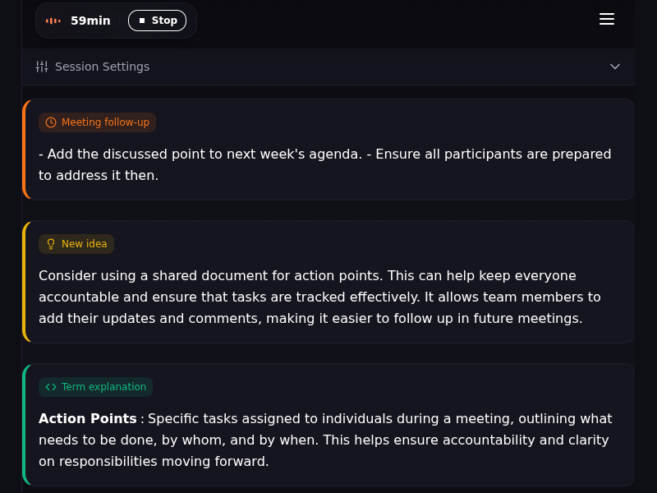Click the code brackets icon on Term explanation badge
657x493 pixels.
click(x=51, y=386)
